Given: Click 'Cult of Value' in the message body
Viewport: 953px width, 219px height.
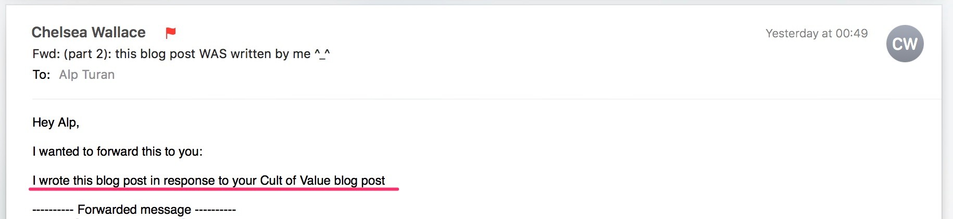Looking at the screenshot, I should click(x=295, y=181).
